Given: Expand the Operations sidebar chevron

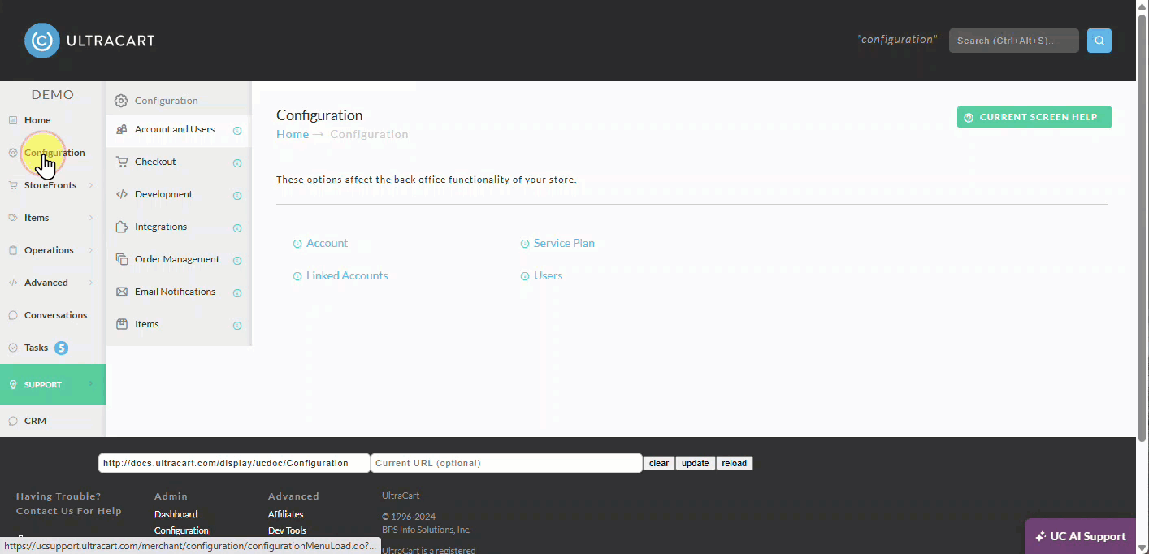Looking at the screenshot, I should 91,250.
